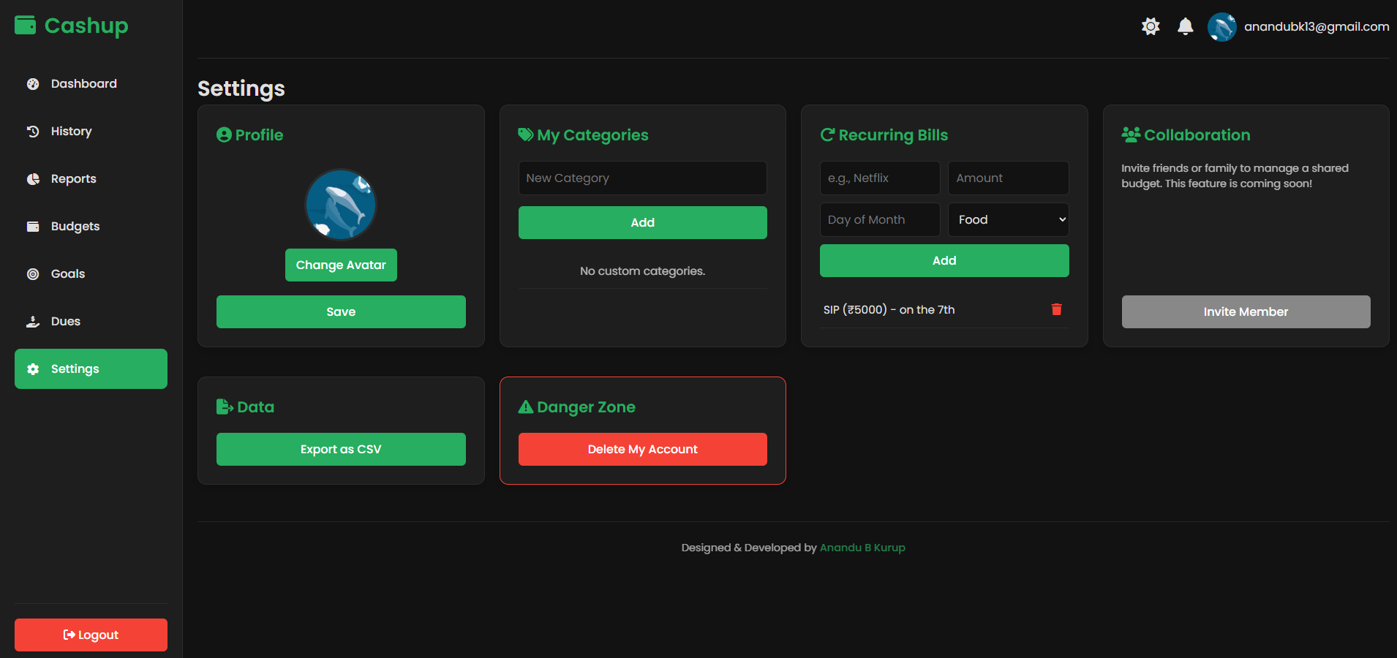Select the History icon in the sidebar
Viewport: 1397px width, 658px height.
[x=33, y=132]
